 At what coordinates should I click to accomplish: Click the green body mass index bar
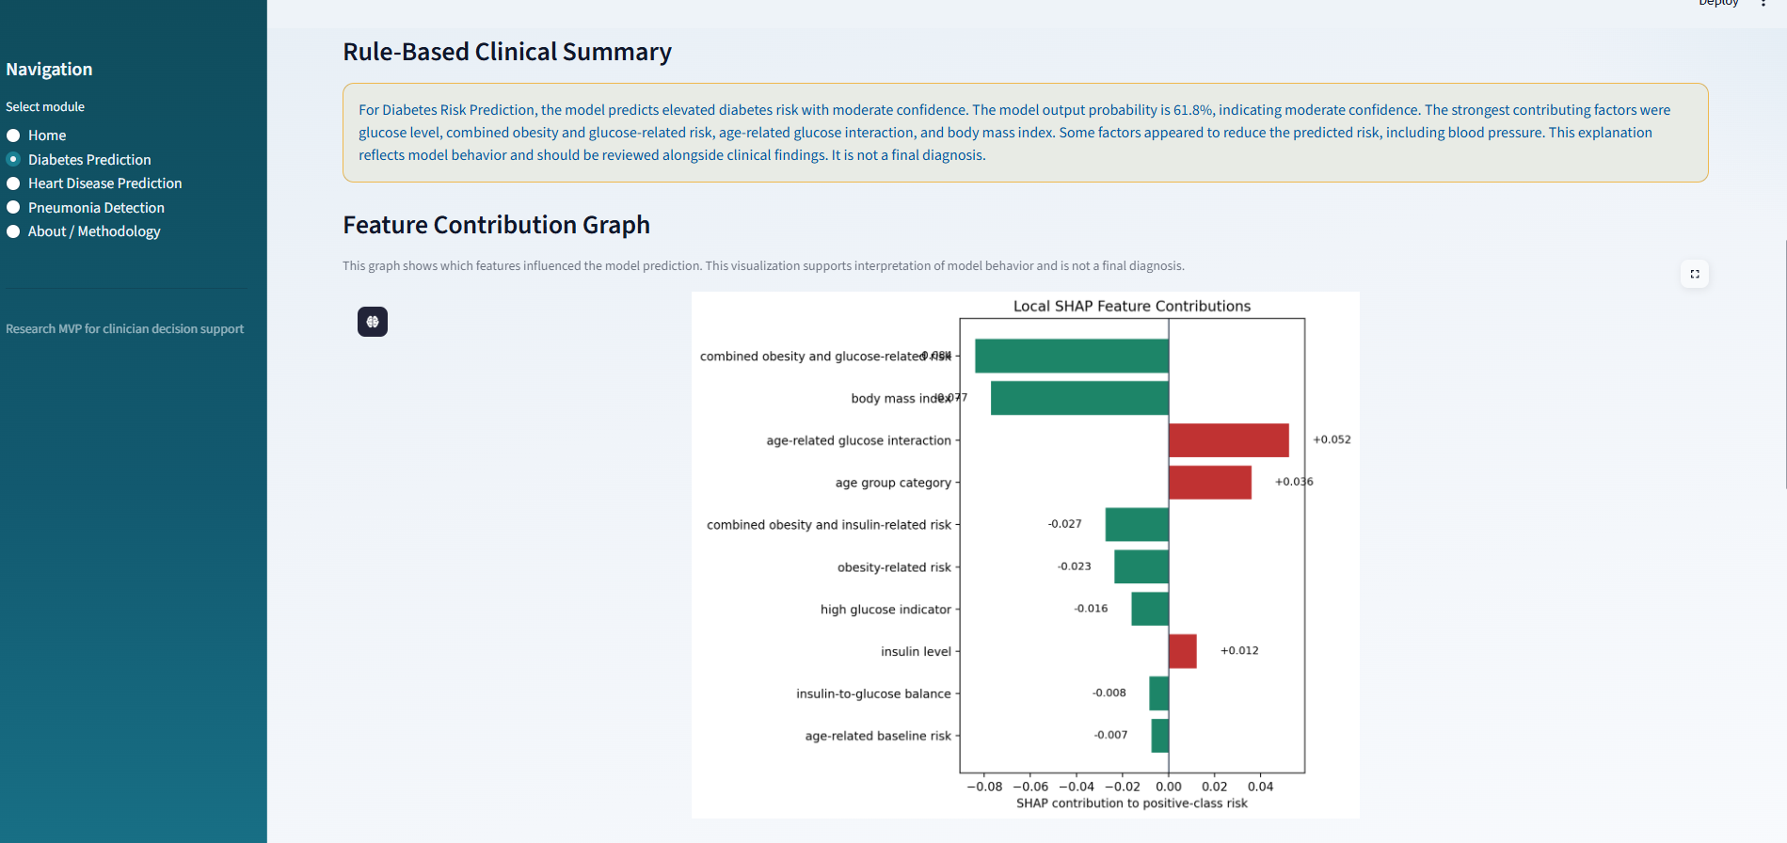1079,398
